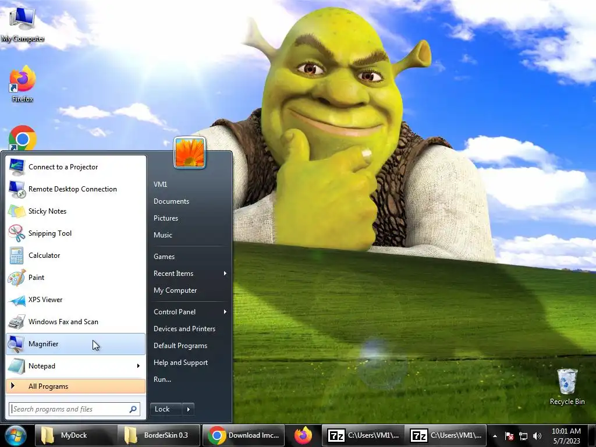596x447 pixels.
Task: Open Lock options arrow menu
Action: [188, 409]
